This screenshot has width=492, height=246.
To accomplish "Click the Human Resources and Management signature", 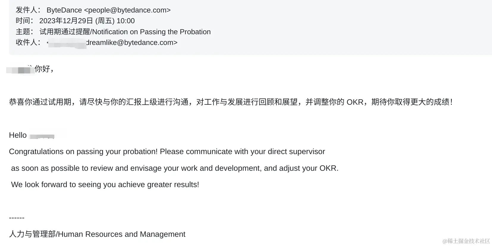I will click(97, 234).
